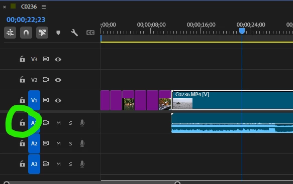Open Timeline Display Settings wrench

(x=74, y=33)
